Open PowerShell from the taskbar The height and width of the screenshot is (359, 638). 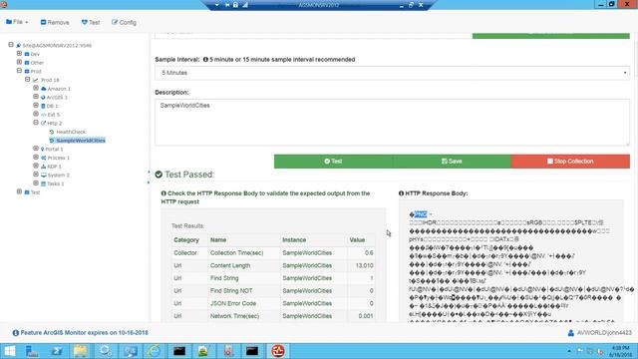57,351
